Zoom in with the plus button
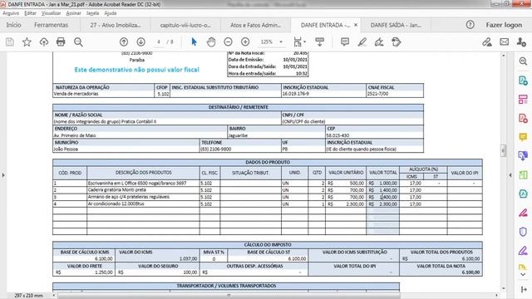Screen dimensions: 532x299 pos(245,42)
